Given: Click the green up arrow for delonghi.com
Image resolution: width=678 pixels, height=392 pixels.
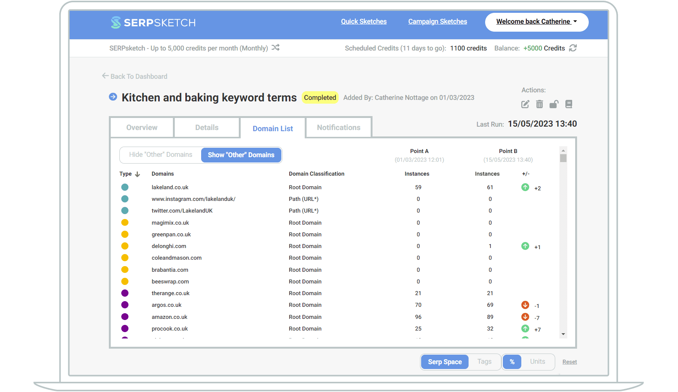Looking at the screenshot, I should coord(525,246).
